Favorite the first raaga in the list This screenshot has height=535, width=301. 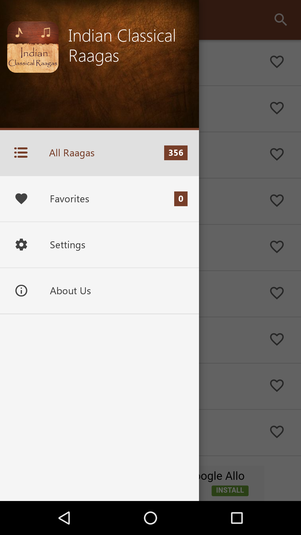coord(277,62)
